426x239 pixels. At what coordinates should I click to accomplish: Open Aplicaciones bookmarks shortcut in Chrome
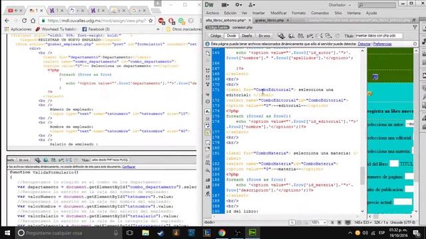(x=18, y=29)
